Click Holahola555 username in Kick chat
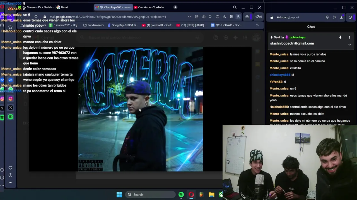This screenshot has width=357, height=200. click(x=279, y=107)
